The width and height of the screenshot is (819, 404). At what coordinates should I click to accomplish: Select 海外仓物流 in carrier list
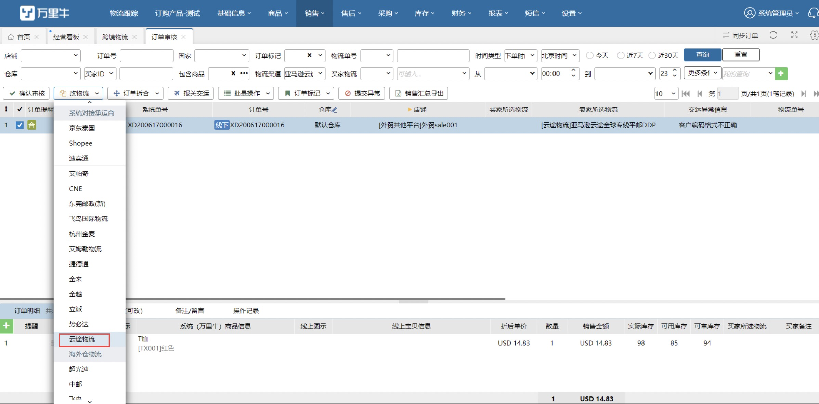(90, 354)
